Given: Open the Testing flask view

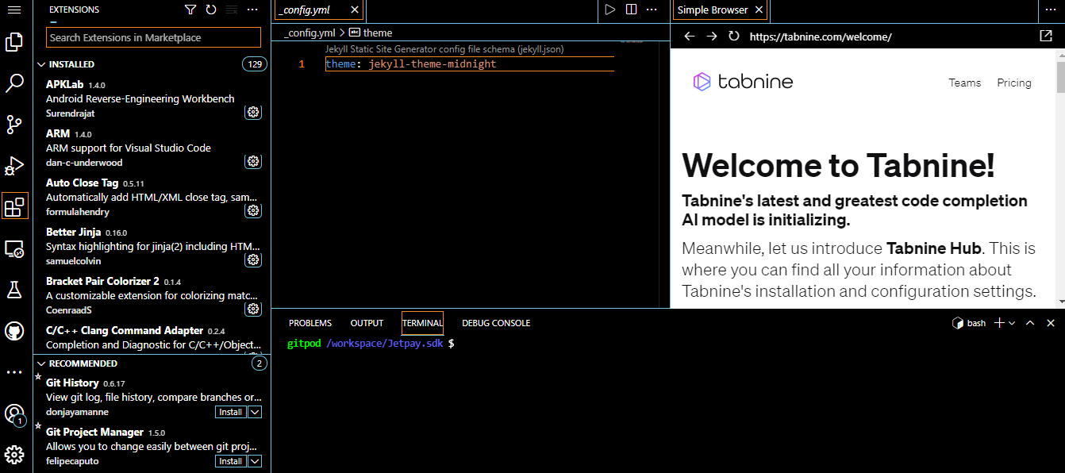Looking at the screenshot, I should pyautogui.click(x=14, y=290).
